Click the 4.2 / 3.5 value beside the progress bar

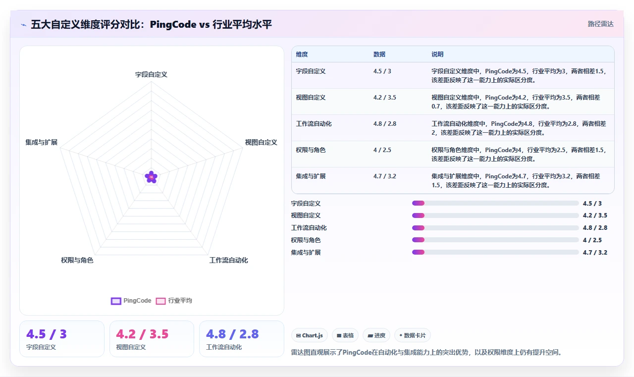click(595, 215)
